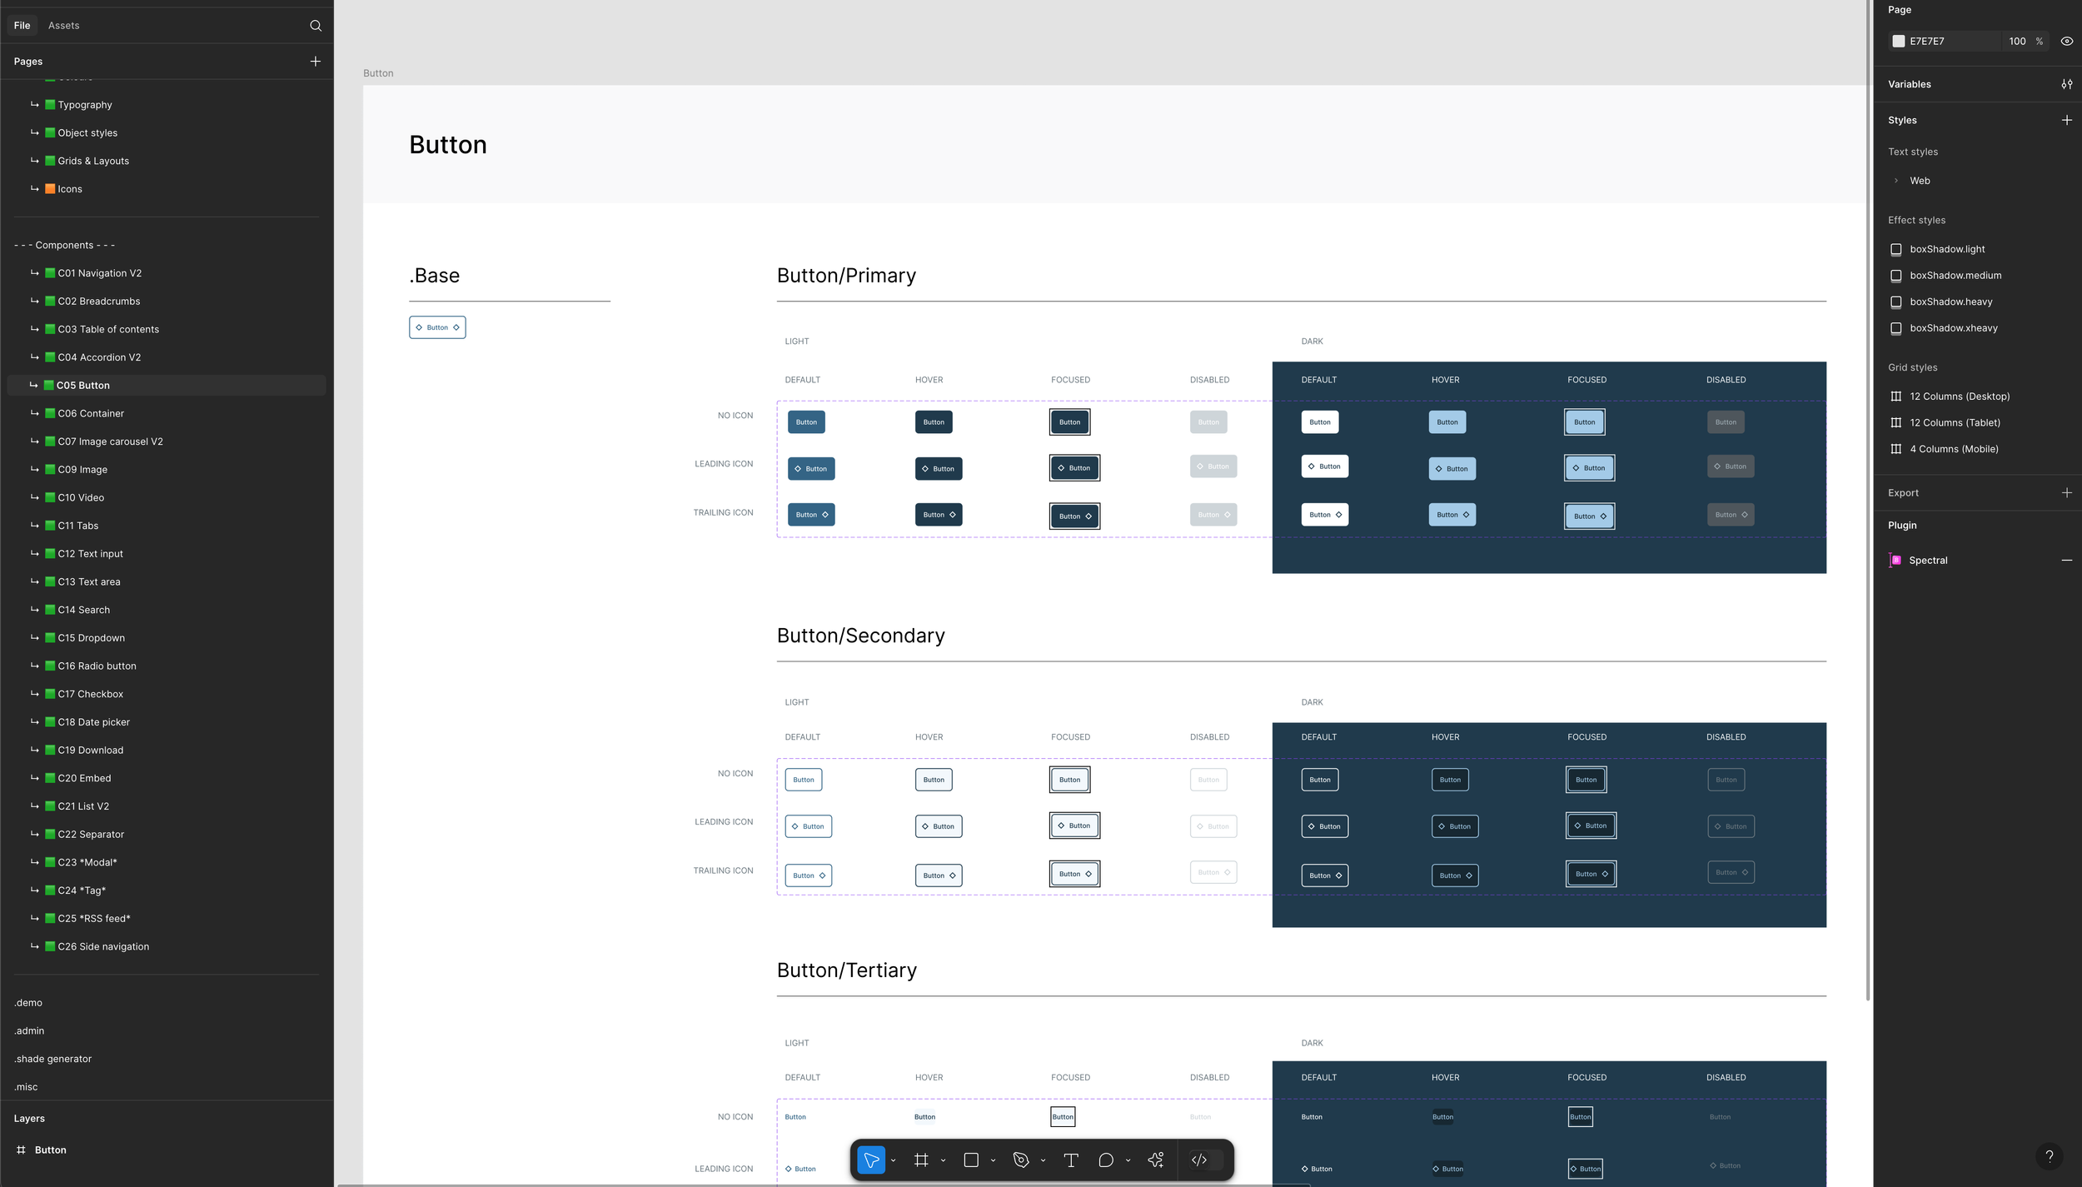Toggle page background visibility eye

click(2066, 41)
